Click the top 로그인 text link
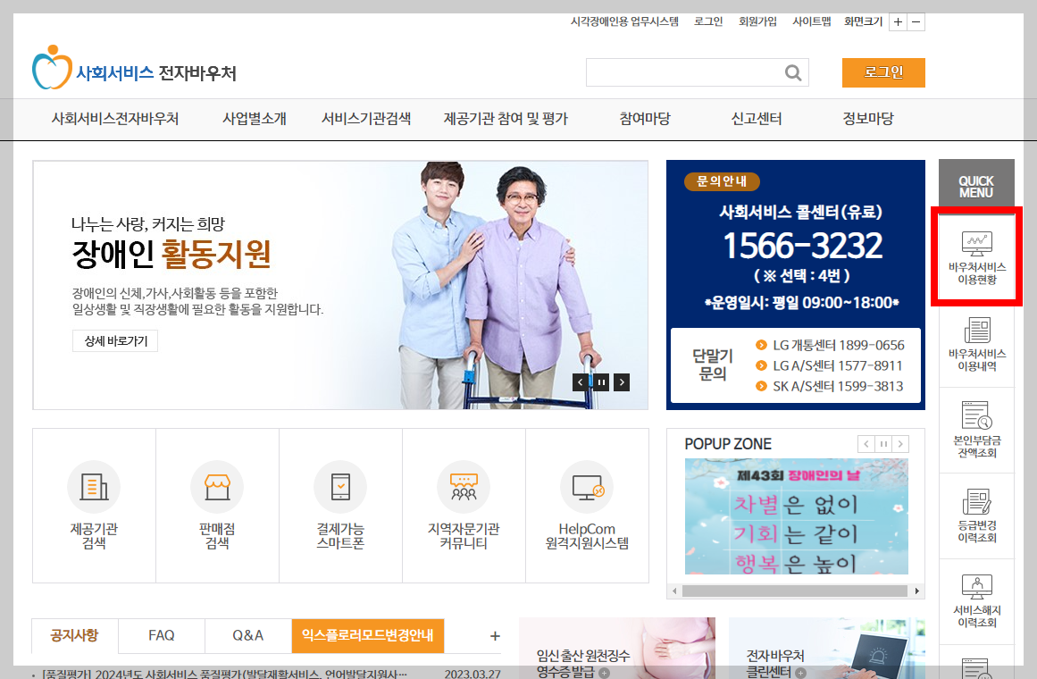Screen dimensions: 1037x679 click(708, 21)
